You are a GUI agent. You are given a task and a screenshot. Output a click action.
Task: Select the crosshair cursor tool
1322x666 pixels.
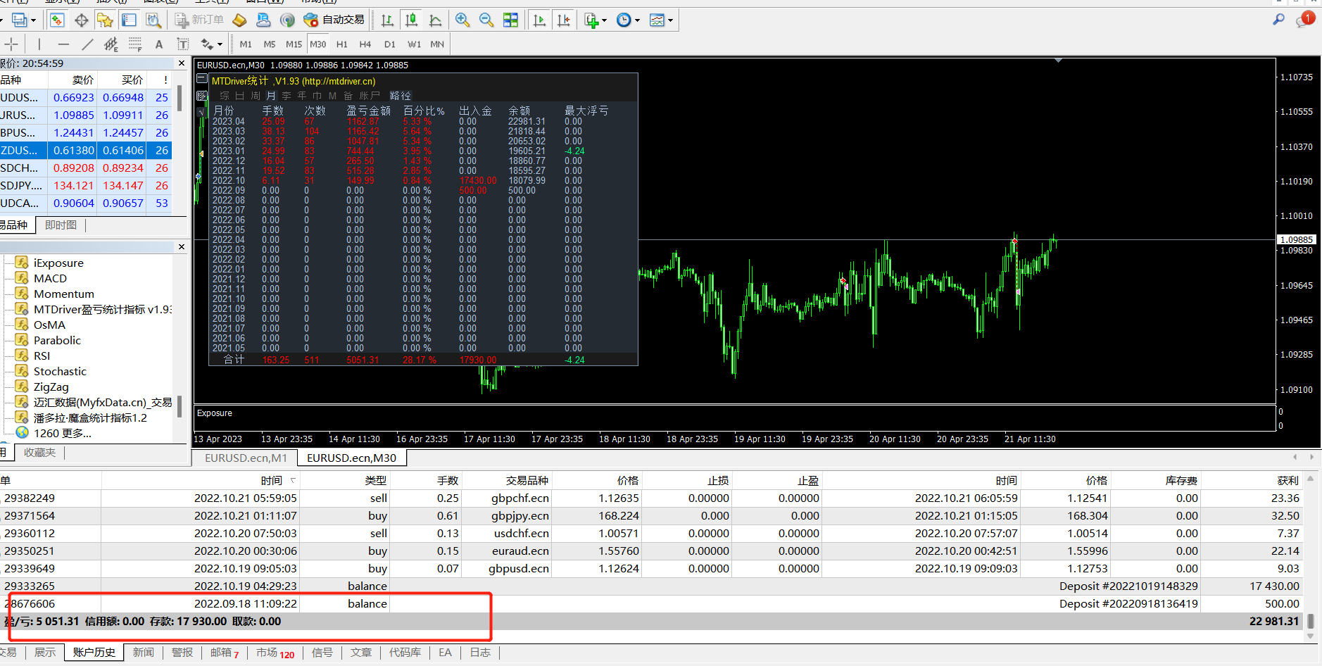pyautogui.click(x=12, y=44)
